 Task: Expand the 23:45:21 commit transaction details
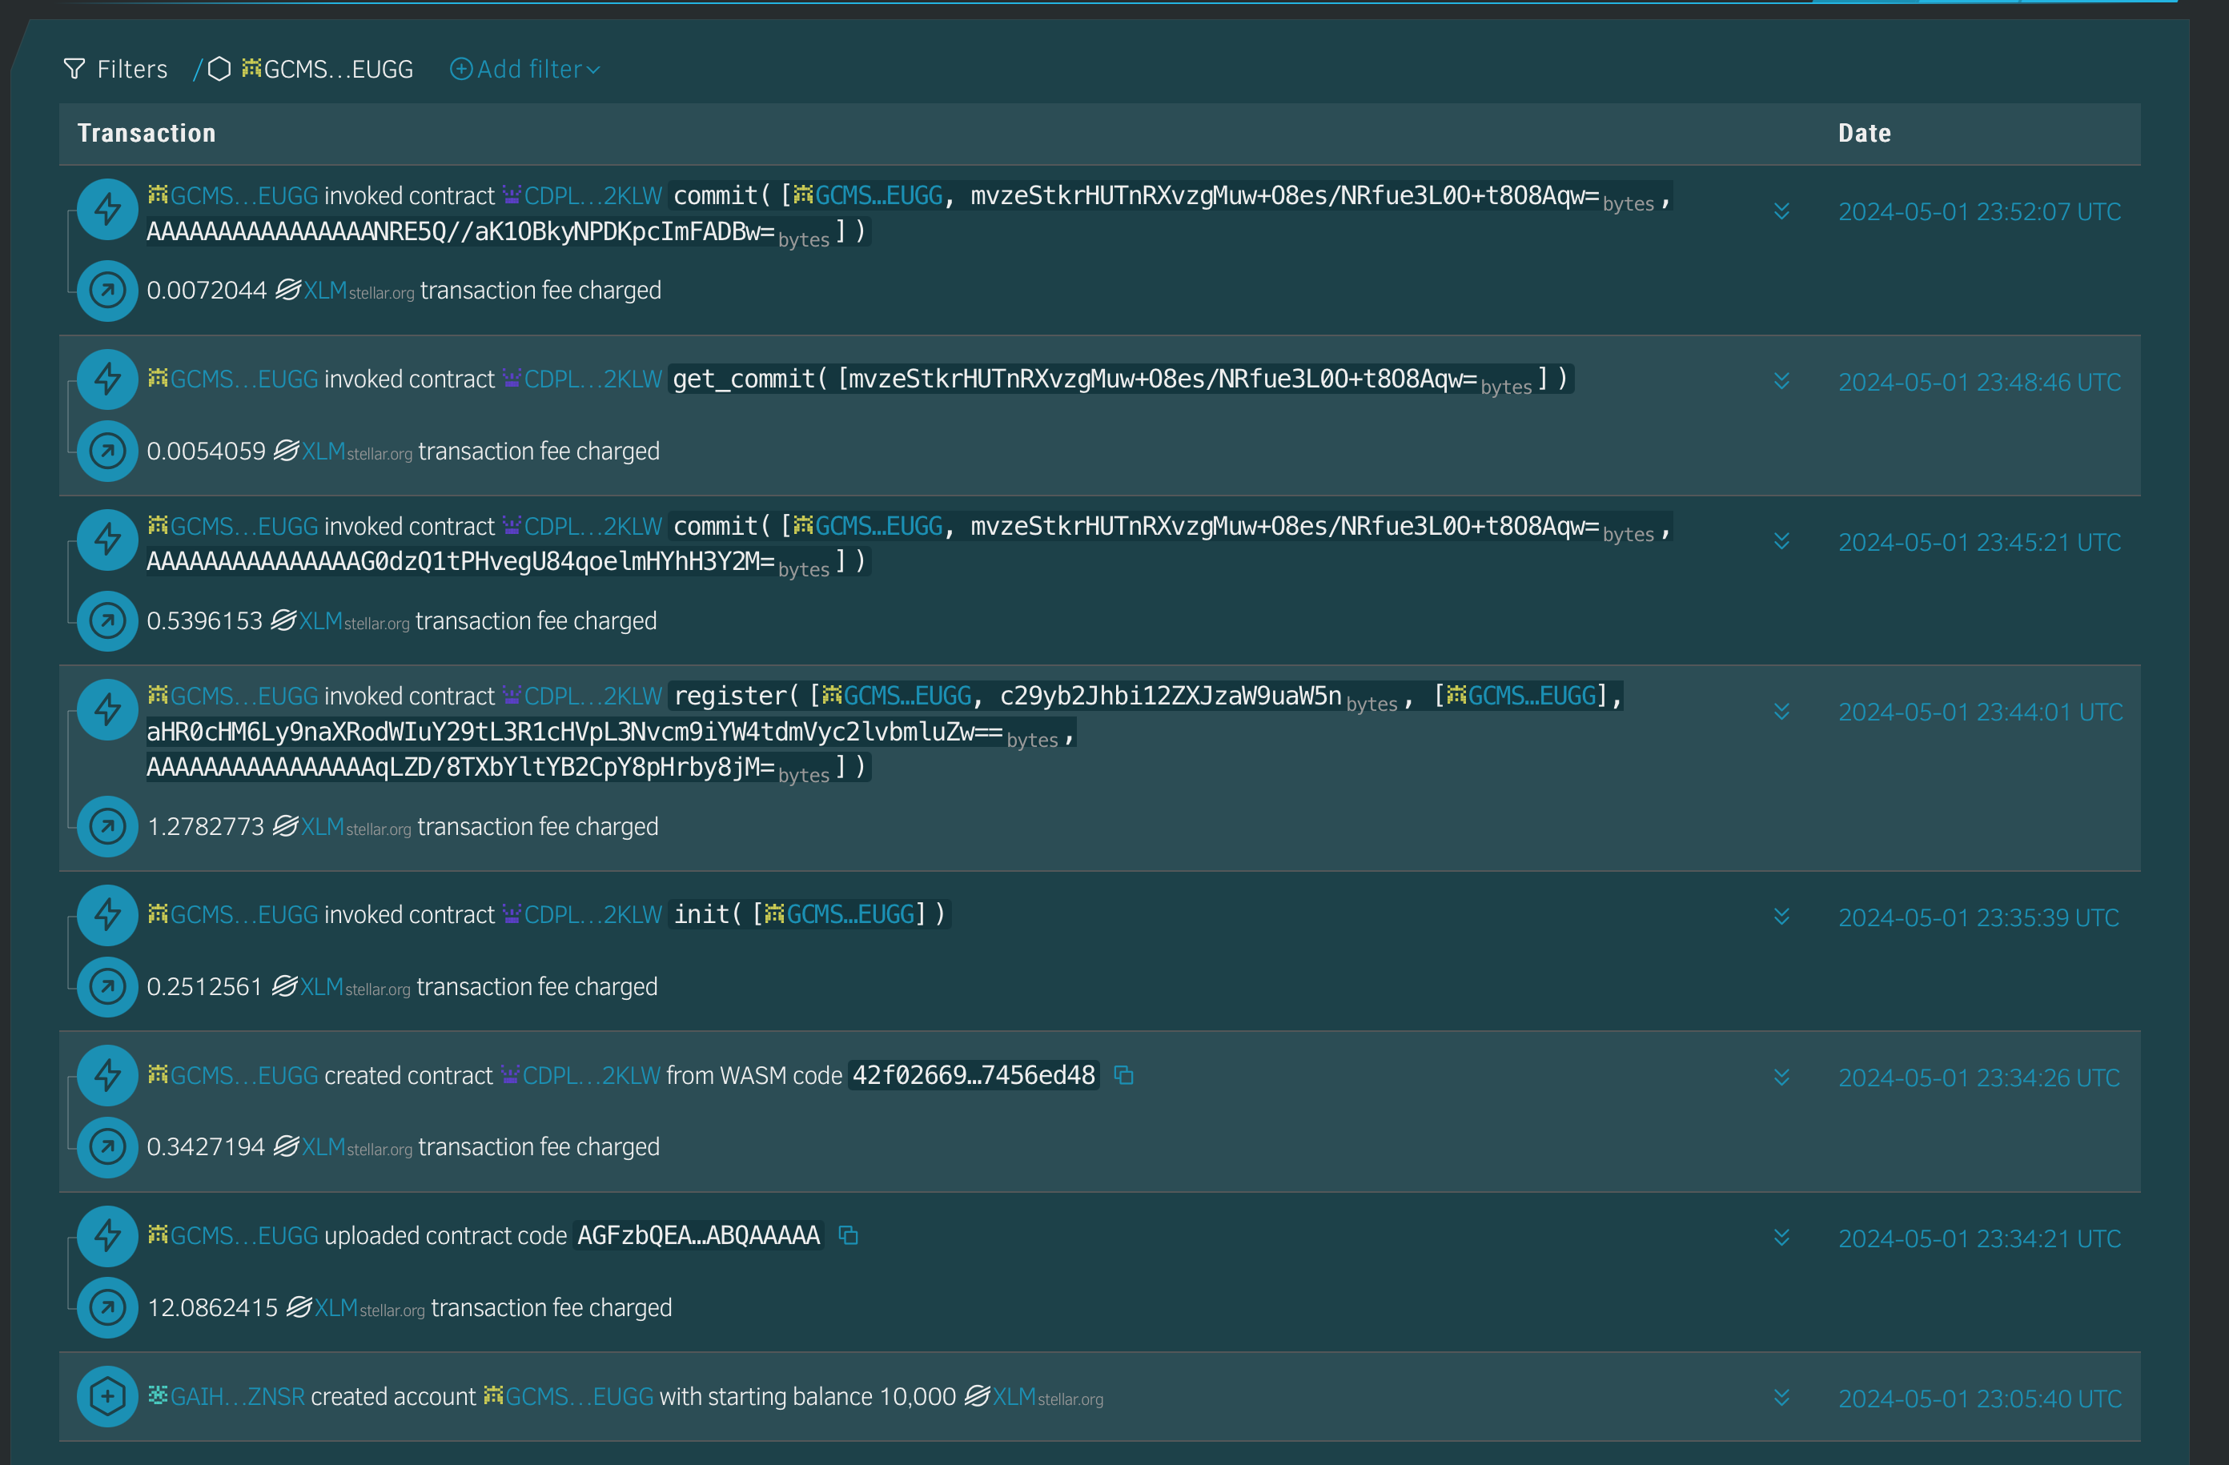coord(1781,541)
